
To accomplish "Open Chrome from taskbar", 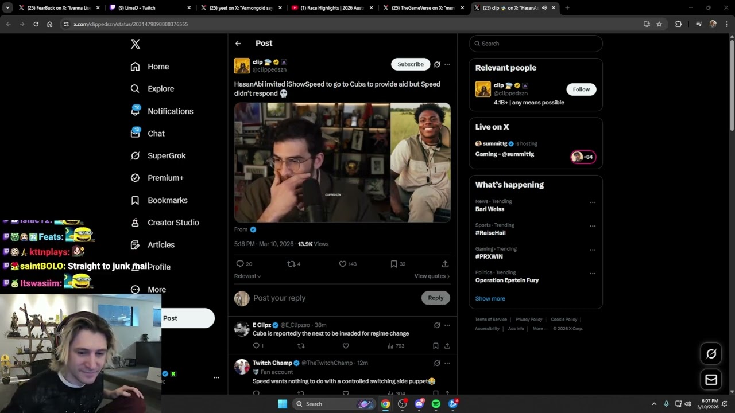I will (x=385, y=404).
